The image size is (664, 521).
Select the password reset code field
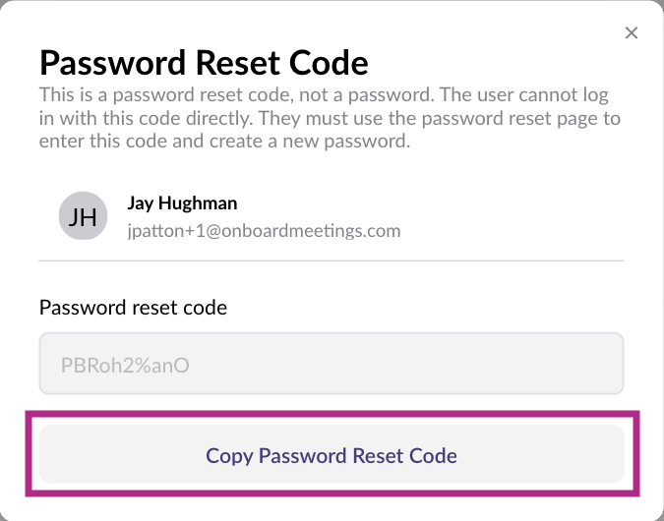(332, 365)
